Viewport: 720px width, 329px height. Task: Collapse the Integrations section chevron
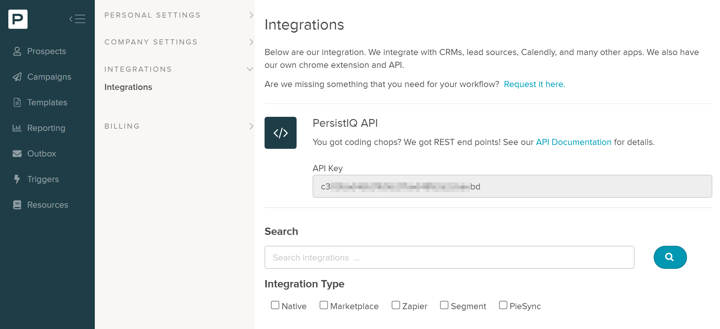point(250,69)
